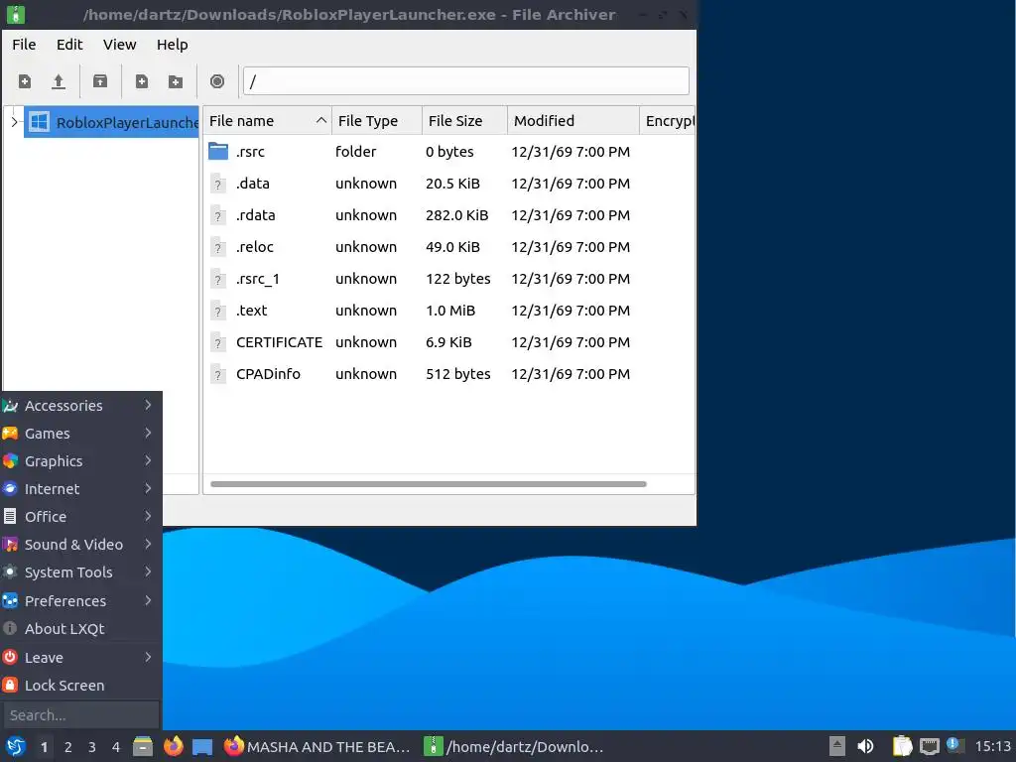Viewport: 1016px width, 762px height.
Task: Sort by the File Type column header
Action: (x=376, y=121)
